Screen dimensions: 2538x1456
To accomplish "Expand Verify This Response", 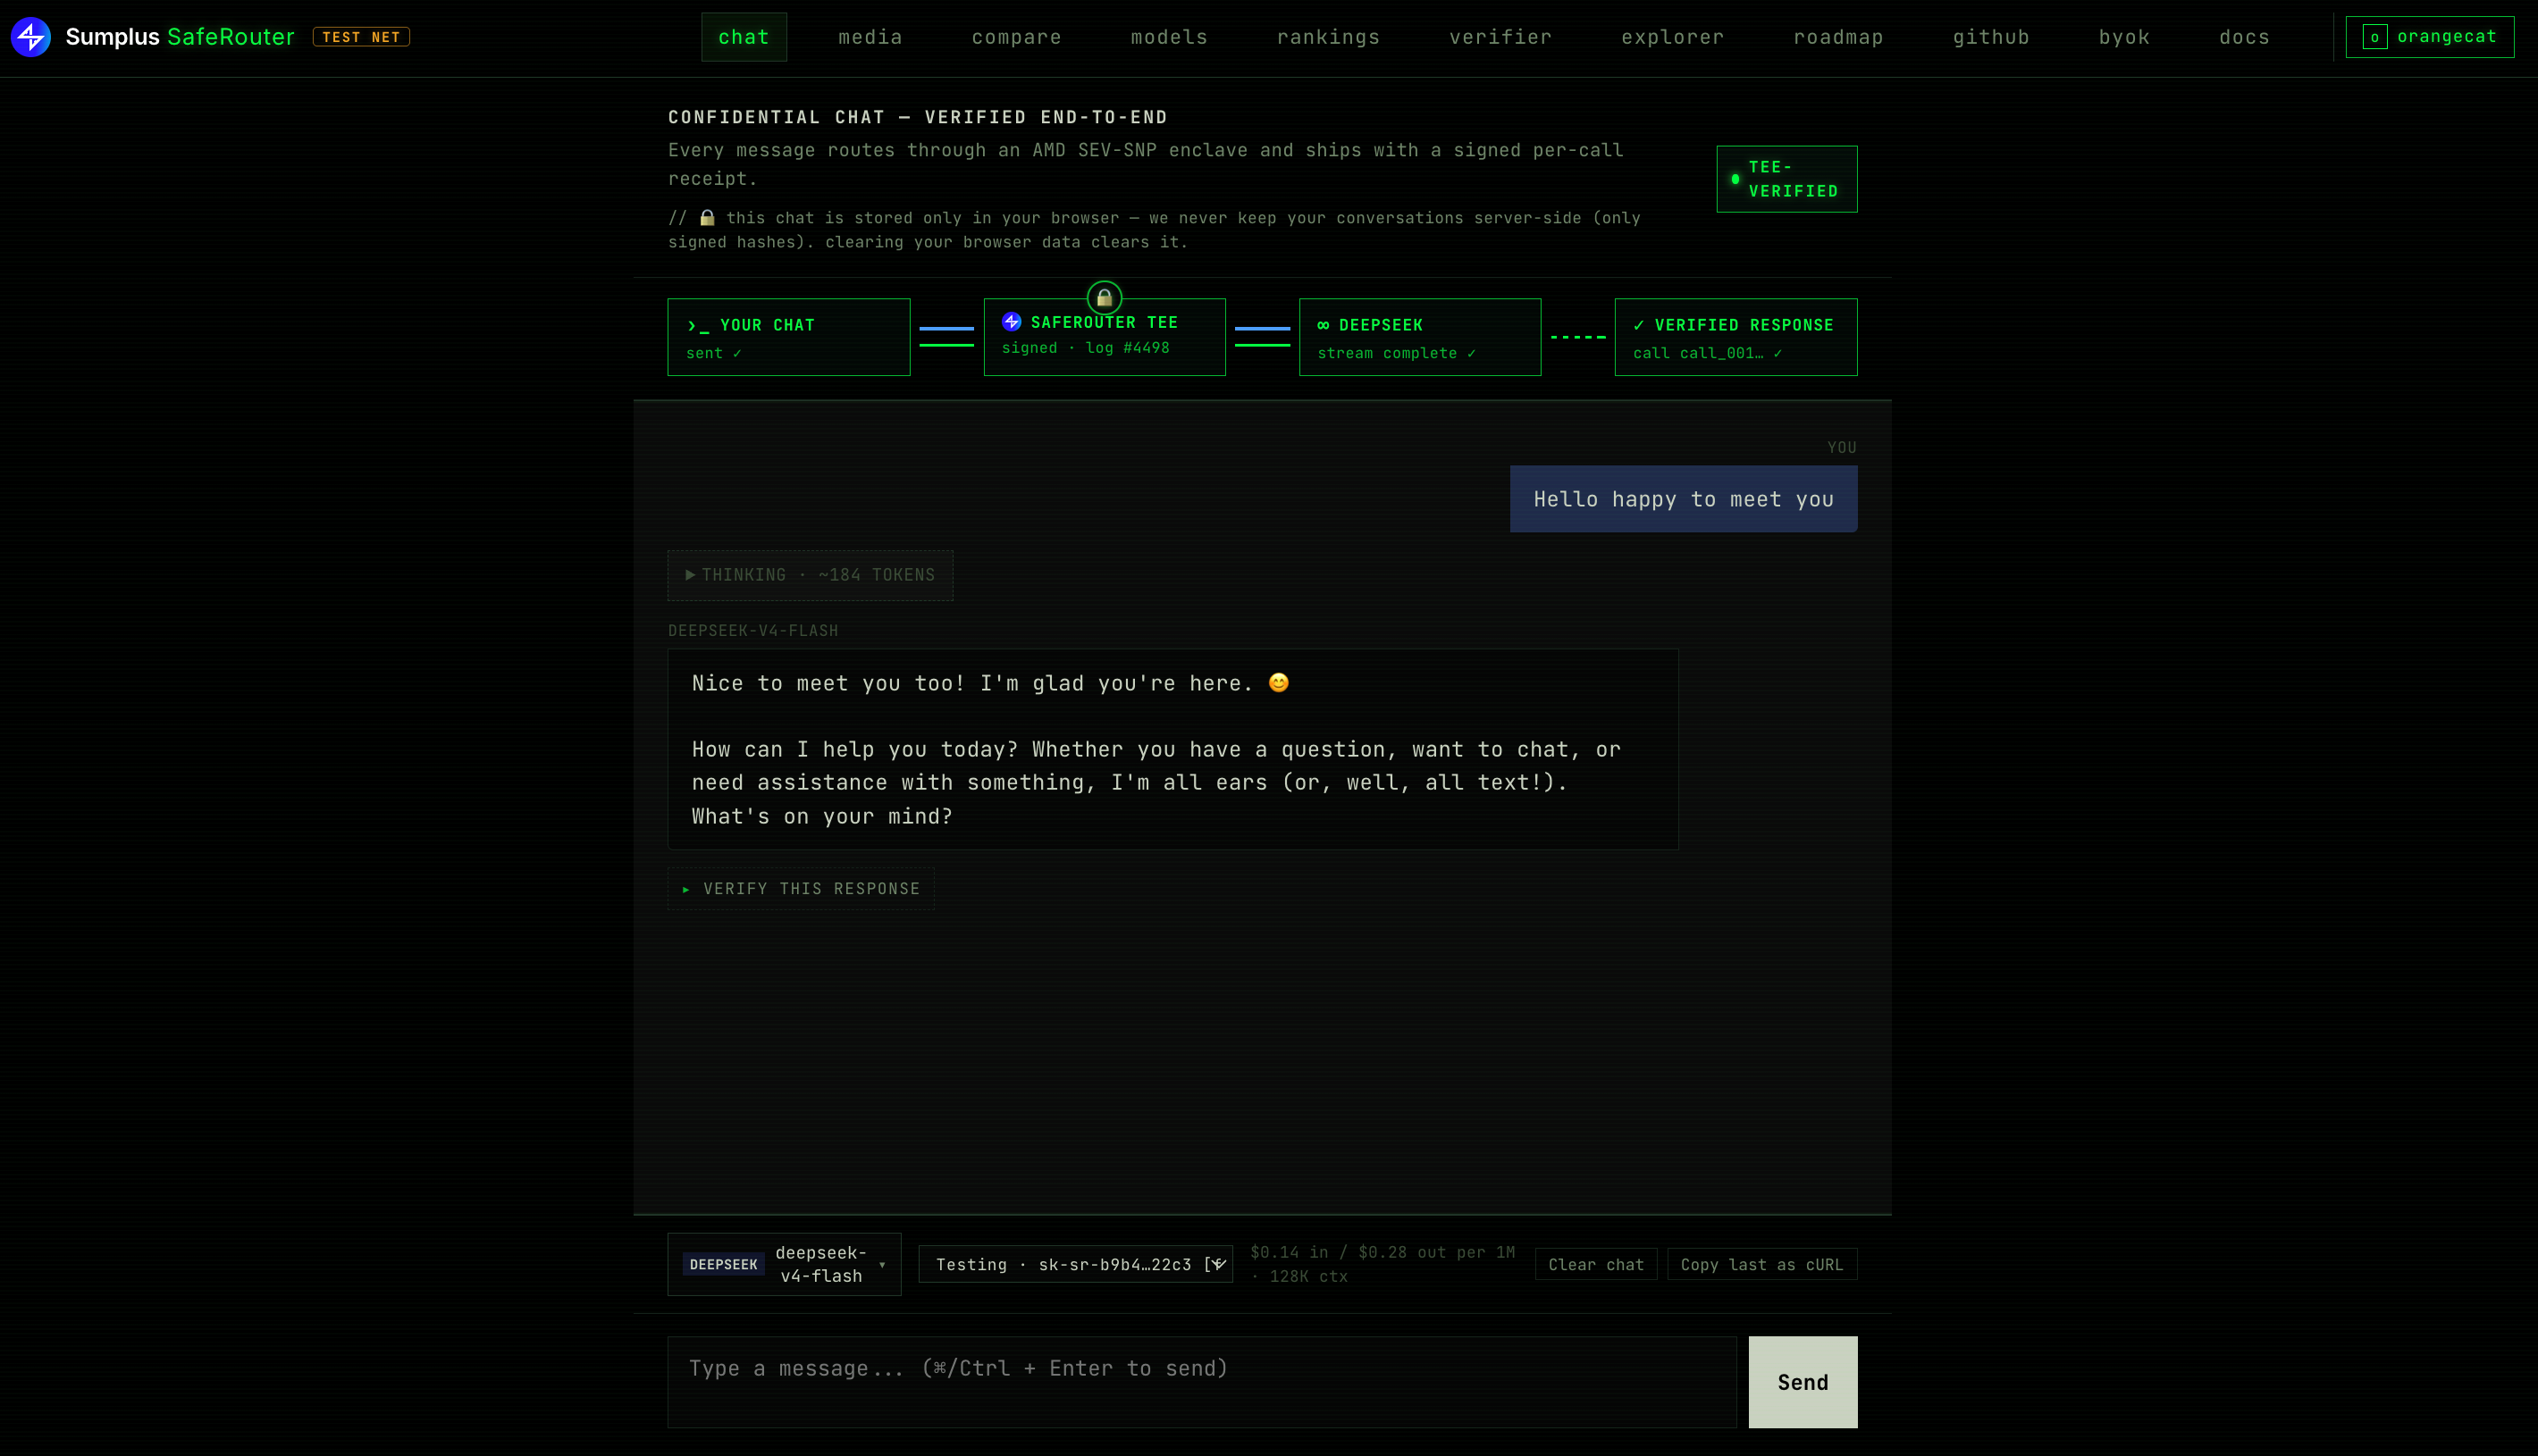I will (802, 889).
